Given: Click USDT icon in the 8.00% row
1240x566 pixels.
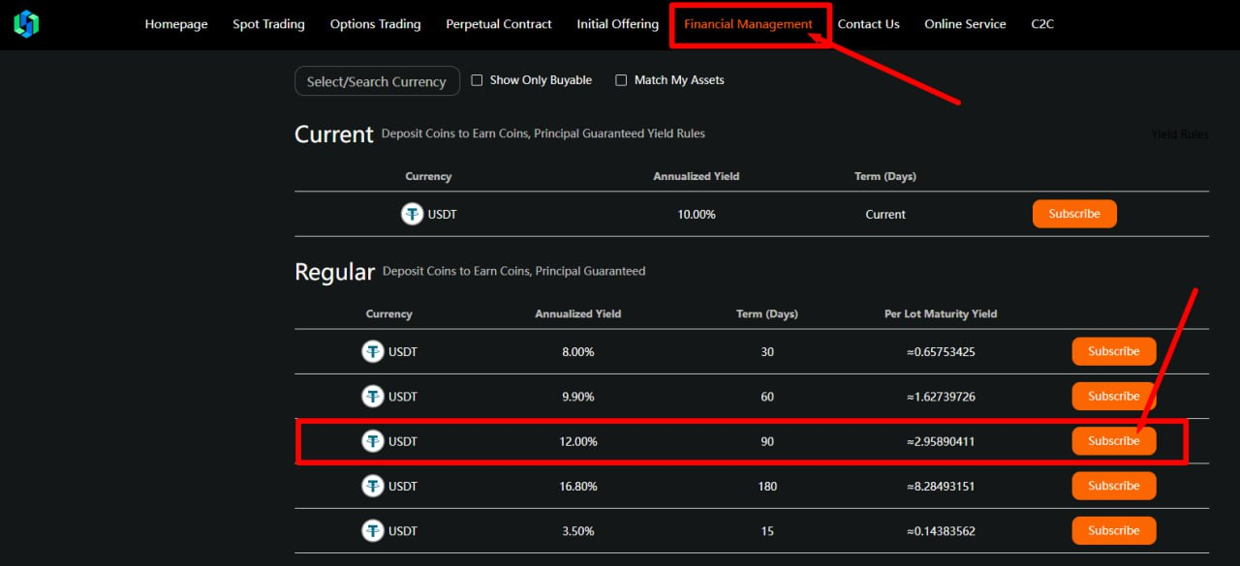Looking at the screenshot, I should coord(373,351).
